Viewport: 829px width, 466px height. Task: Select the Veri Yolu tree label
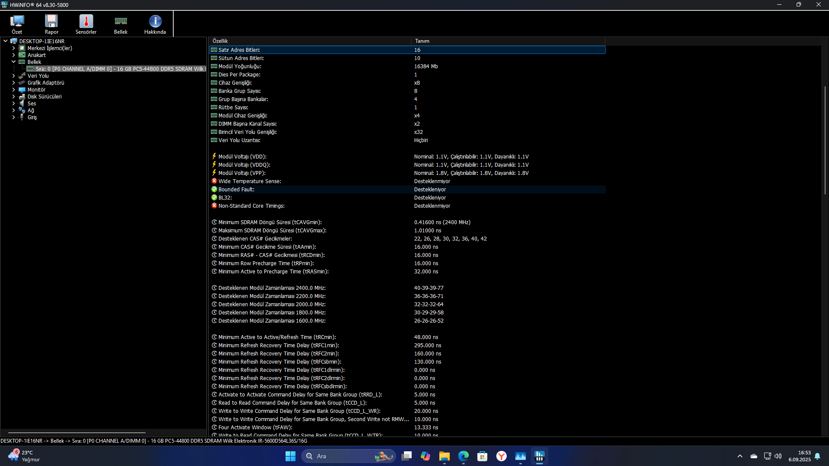38,76
